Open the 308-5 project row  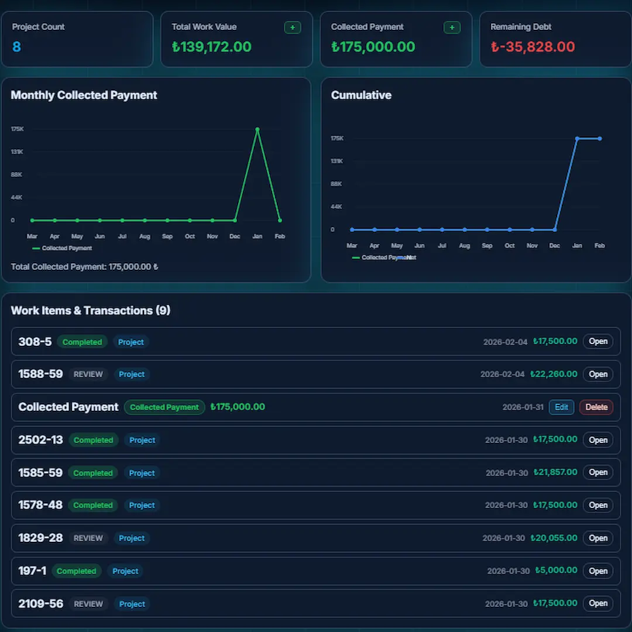[597, 342]
